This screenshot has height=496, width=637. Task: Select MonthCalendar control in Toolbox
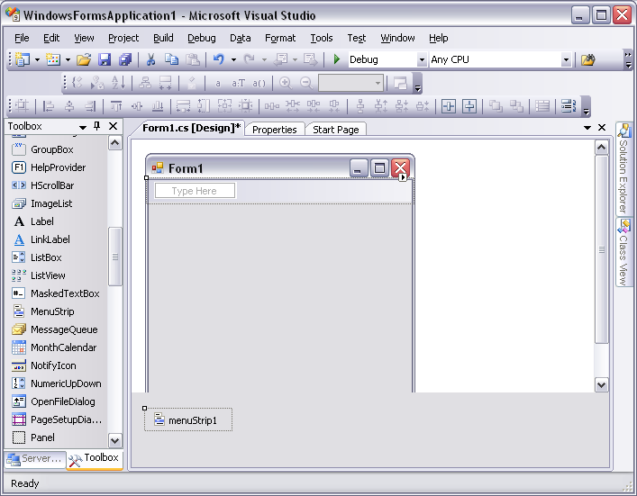point(63,347)
